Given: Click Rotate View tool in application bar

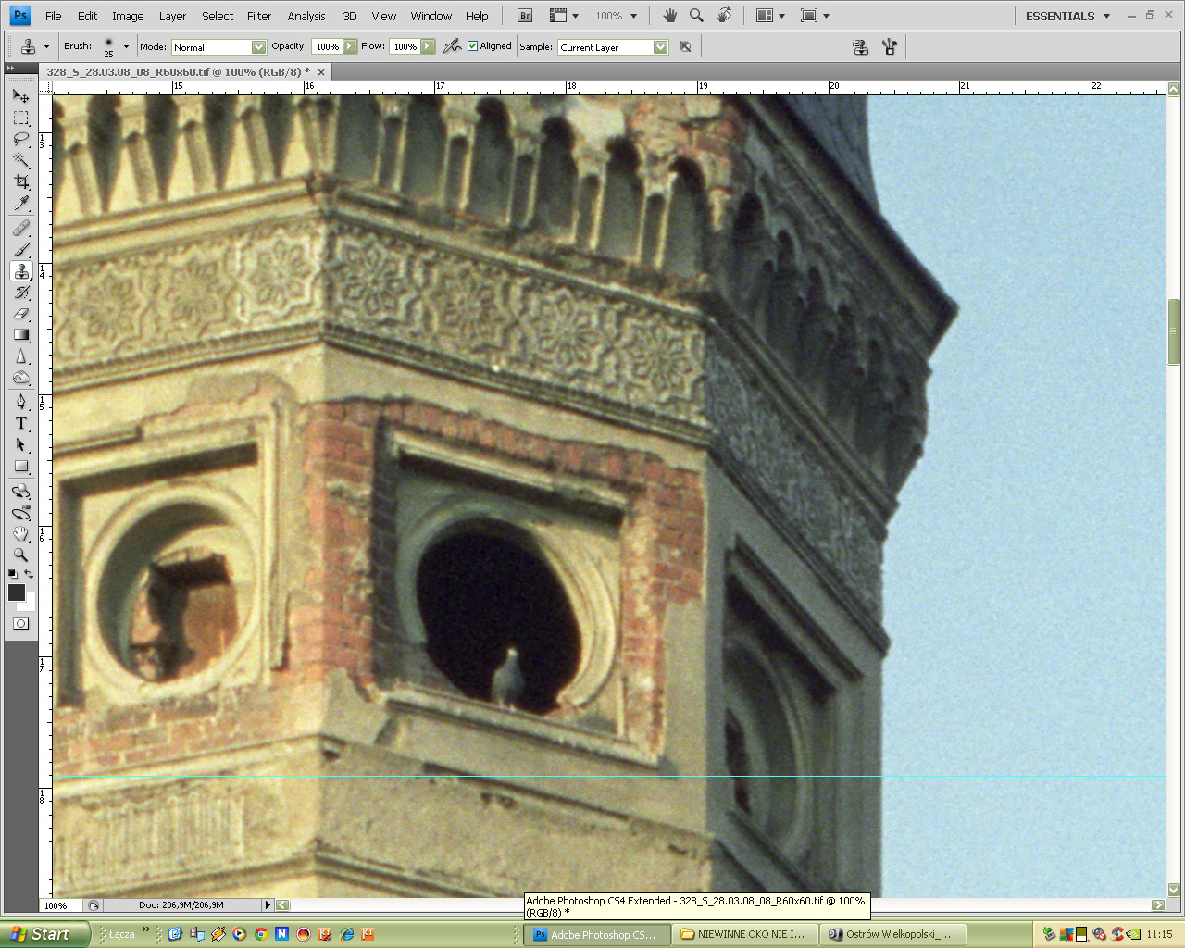Looking at the screenshot, I should [x=724, y=16].
